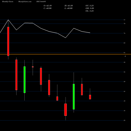Select the 'OC: 5.25' value

pos(90,6)
